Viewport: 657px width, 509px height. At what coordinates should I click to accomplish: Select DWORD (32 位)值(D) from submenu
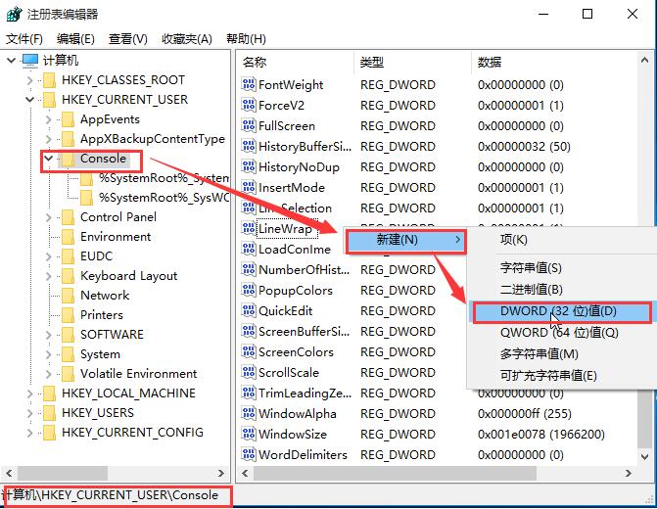[x=560, y=311]
